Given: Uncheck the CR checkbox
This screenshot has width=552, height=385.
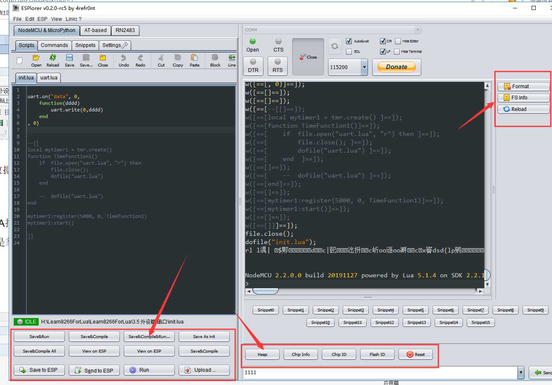Looking at the screenshot, I should 383,41.
